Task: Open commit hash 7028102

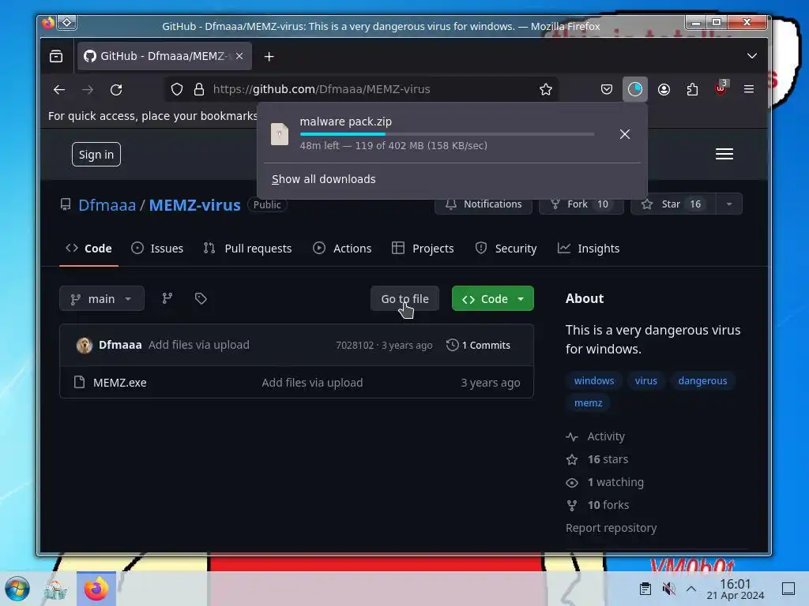Action: [x=355, y=346]
